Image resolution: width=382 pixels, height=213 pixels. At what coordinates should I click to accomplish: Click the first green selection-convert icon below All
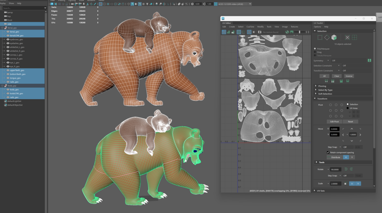[x=326, y=81]
